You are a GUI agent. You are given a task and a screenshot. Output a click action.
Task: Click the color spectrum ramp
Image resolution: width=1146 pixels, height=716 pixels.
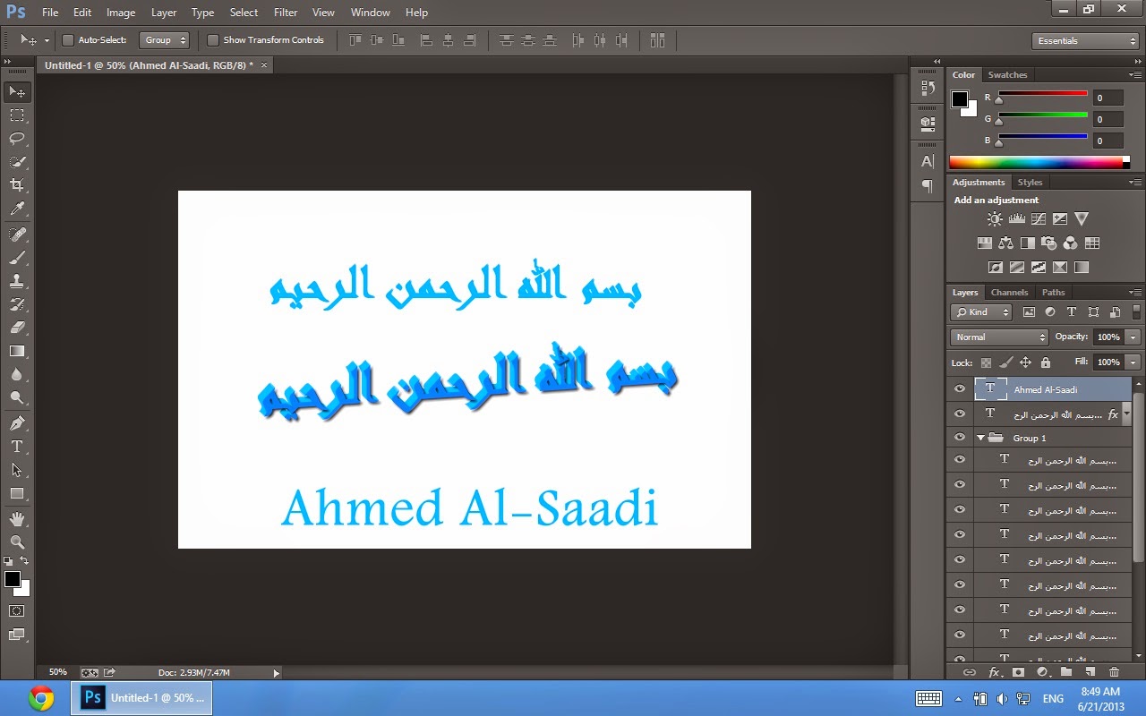(x=1039, y=162)
